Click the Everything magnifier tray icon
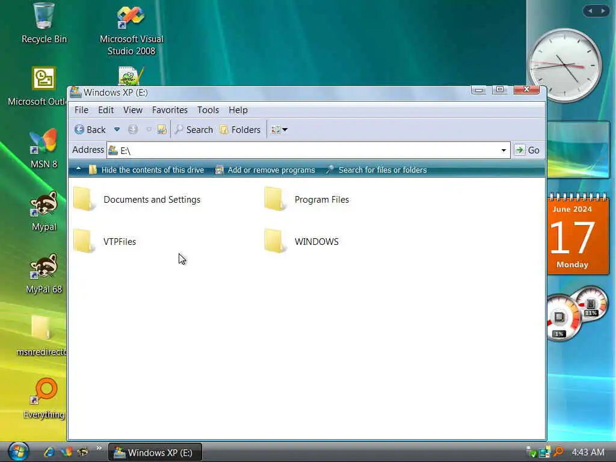Viewport: 616px width, 462px height. tap(558, 452)
